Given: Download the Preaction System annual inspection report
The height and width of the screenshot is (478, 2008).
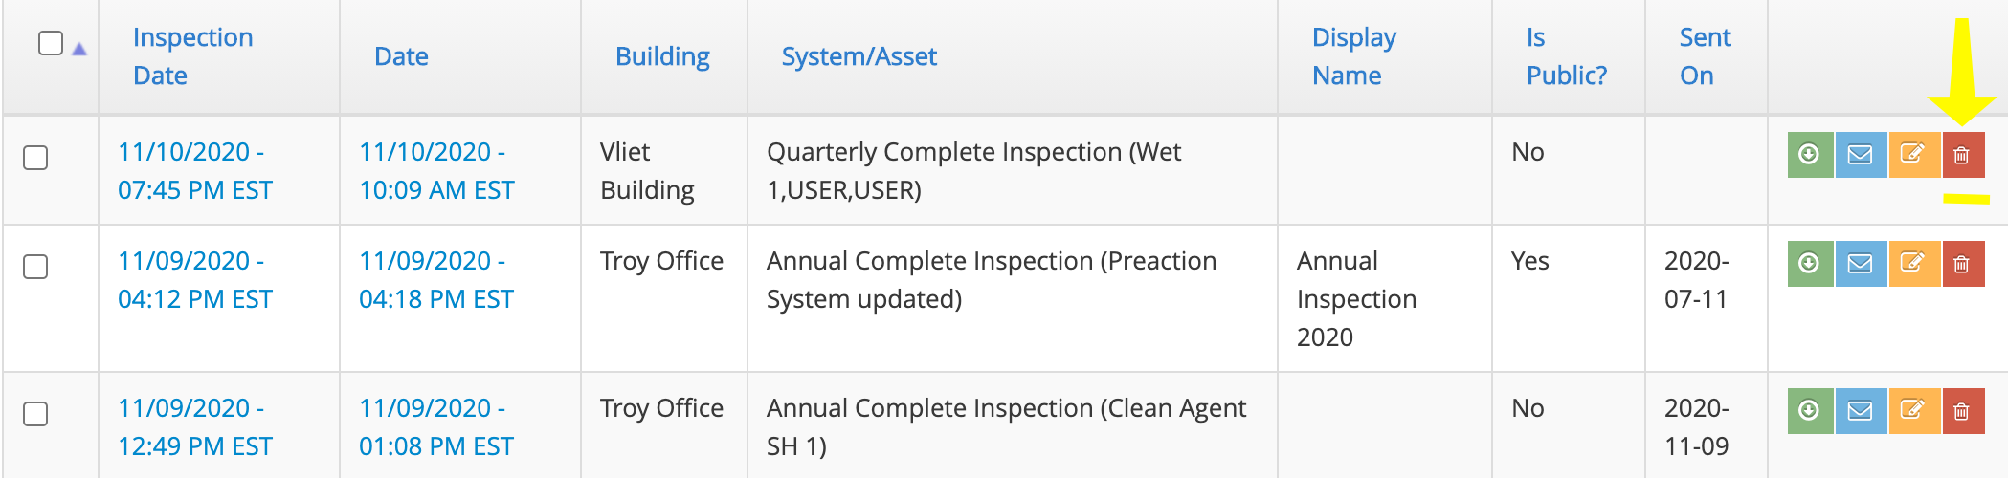Looking at the screenshot, I should [x=1810, y=264].
